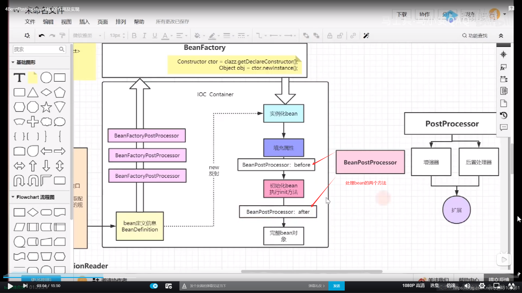This screenshot has height=293, width=522.
Task: Select the triangle shape
Action: (33, 93)
